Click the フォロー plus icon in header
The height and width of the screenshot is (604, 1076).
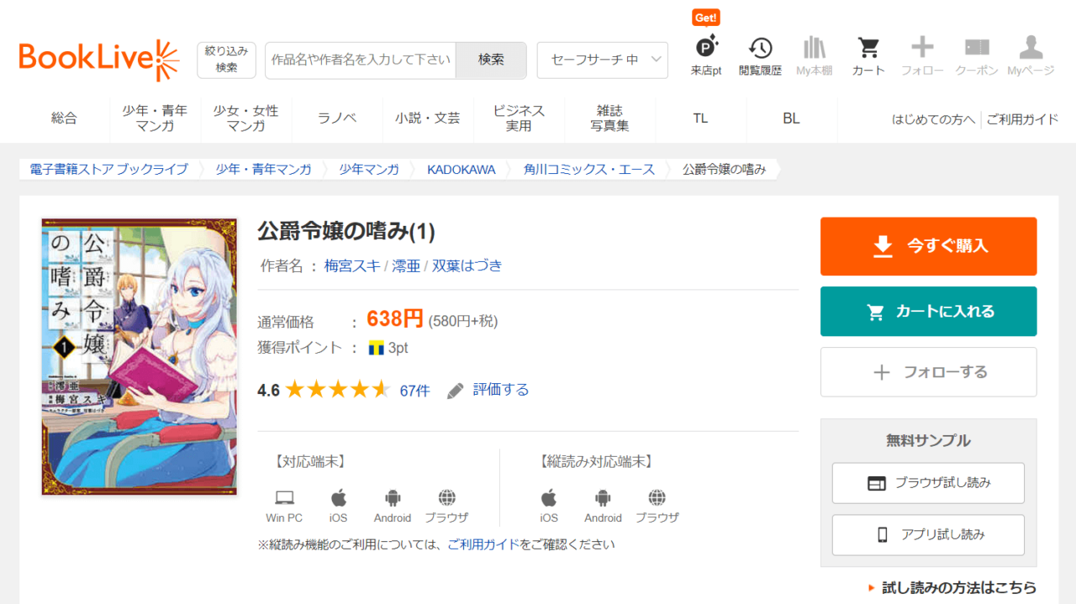click(x=922, y=49)
